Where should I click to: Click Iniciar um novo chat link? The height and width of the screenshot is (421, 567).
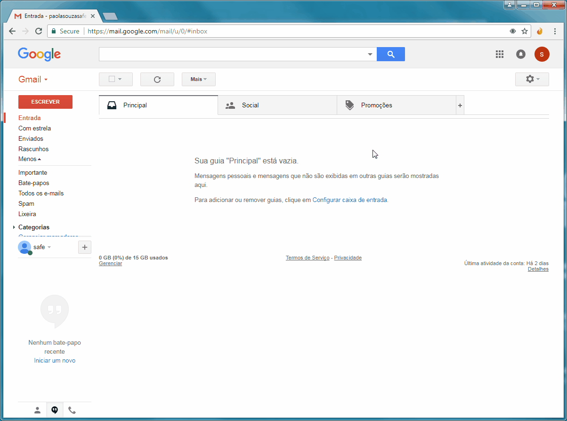[x=55, y=361]
